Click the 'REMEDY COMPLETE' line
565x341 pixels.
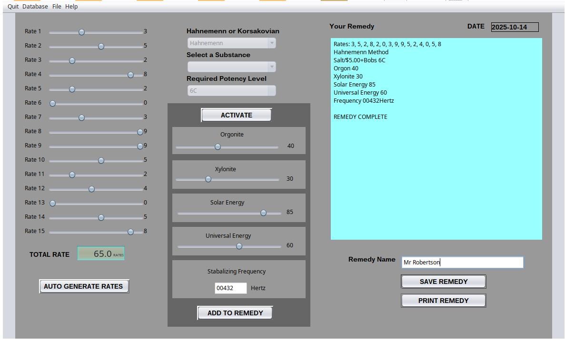point(360,117)
